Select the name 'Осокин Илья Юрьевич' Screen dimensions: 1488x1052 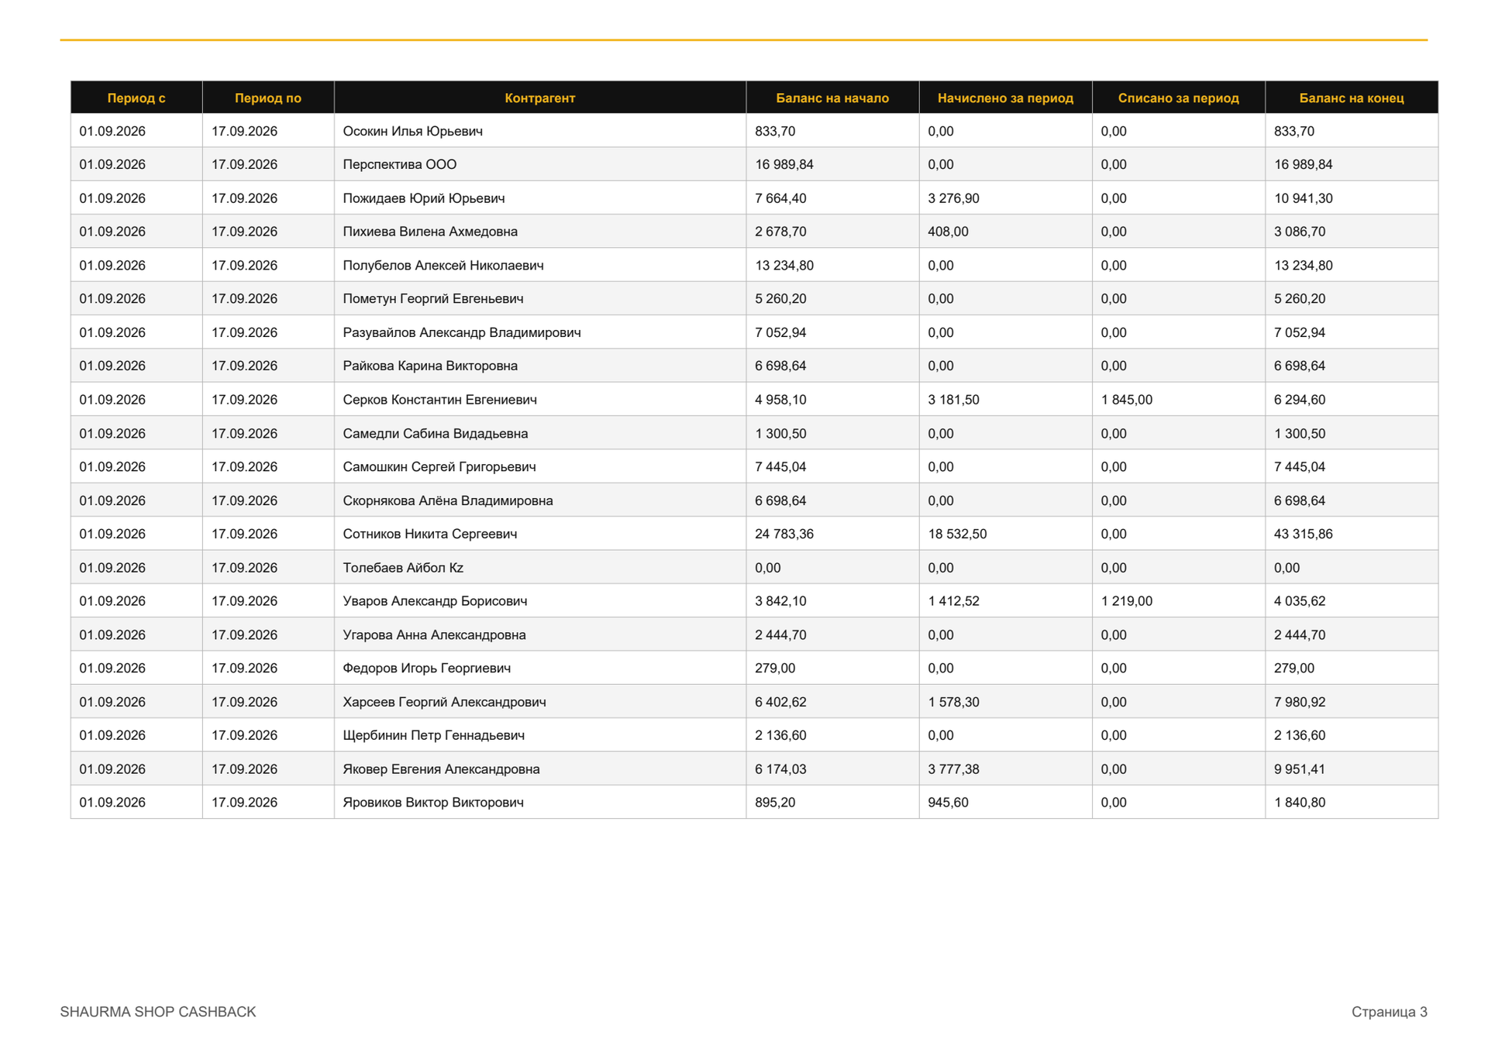tap(412, 132)
